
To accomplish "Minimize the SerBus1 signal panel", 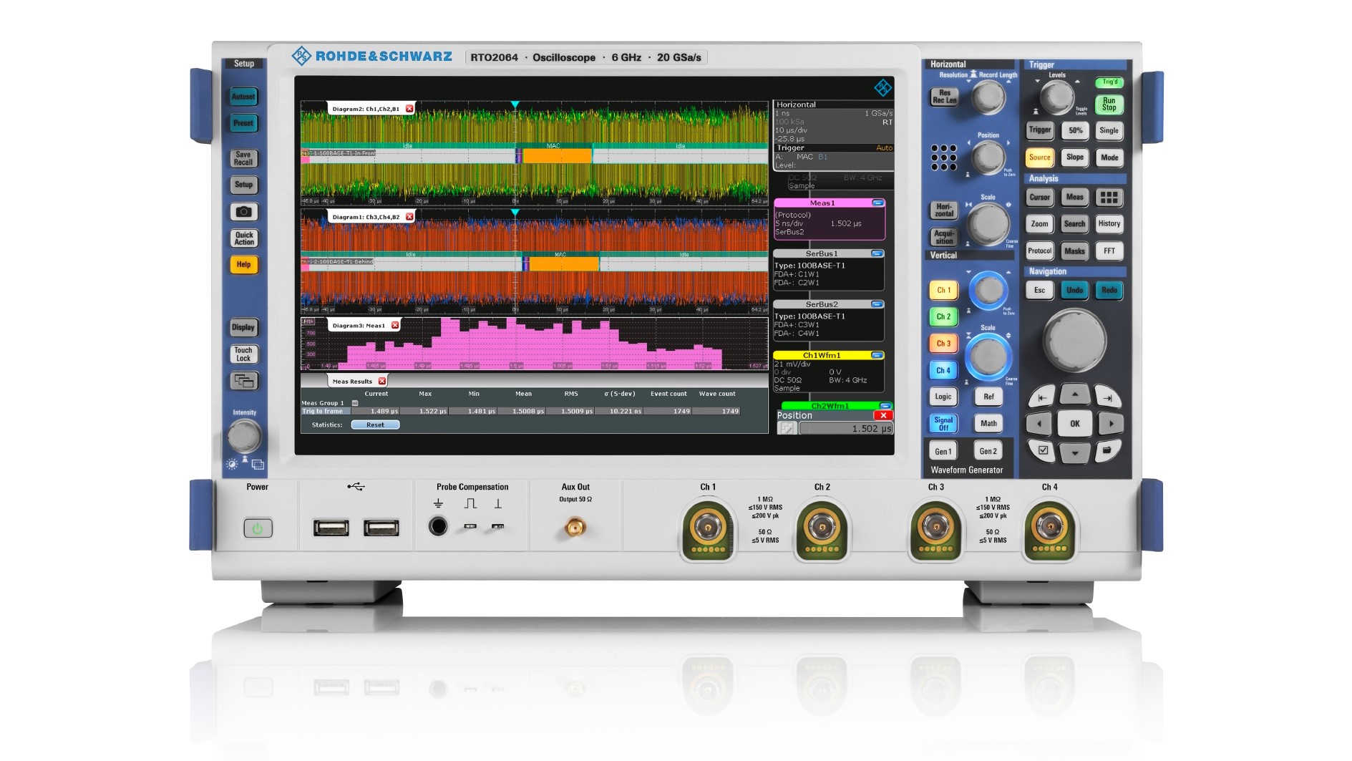I will [875, 253].
